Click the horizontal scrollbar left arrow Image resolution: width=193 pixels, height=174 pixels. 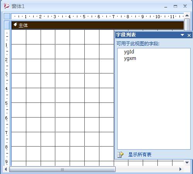coord(6,169)
